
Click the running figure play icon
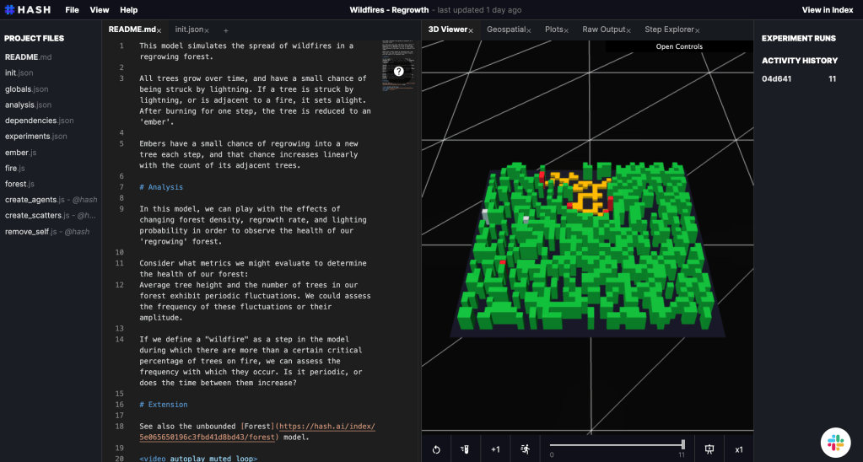pos(525,449)
